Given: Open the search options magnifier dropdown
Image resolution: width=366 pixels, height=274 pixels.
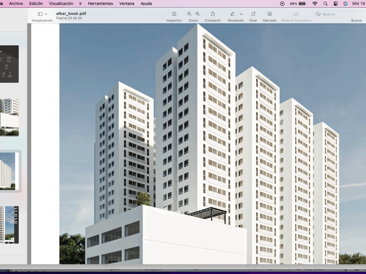Looking at the screenshot, I should point(319,14).
